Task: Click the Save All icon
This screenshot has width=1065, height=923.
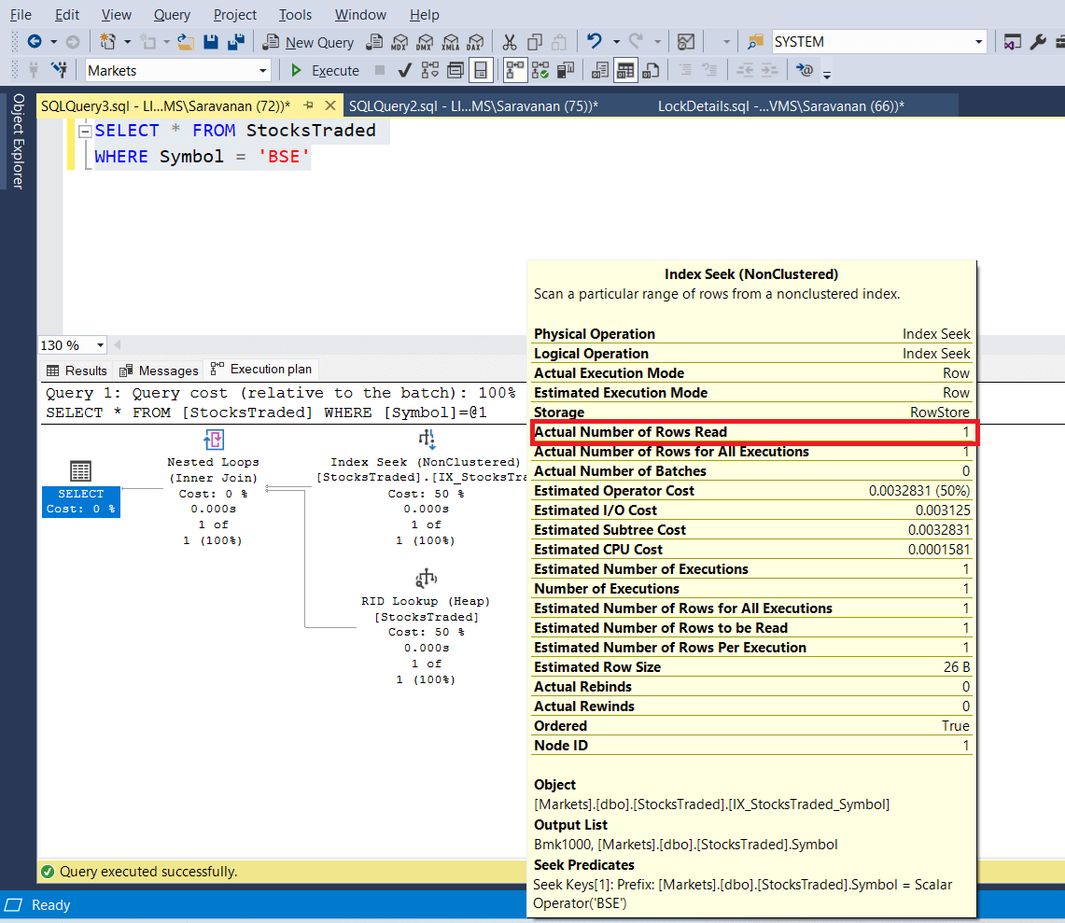Action: coord(236,42)
